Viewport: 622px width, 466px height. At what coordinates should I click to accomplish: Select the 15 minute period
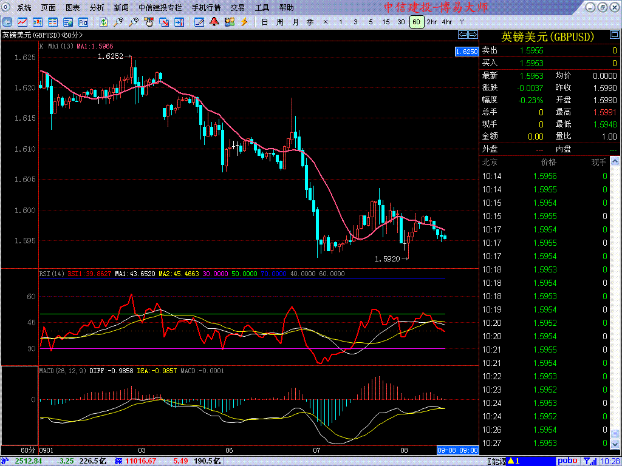click(x=386, y=22)
